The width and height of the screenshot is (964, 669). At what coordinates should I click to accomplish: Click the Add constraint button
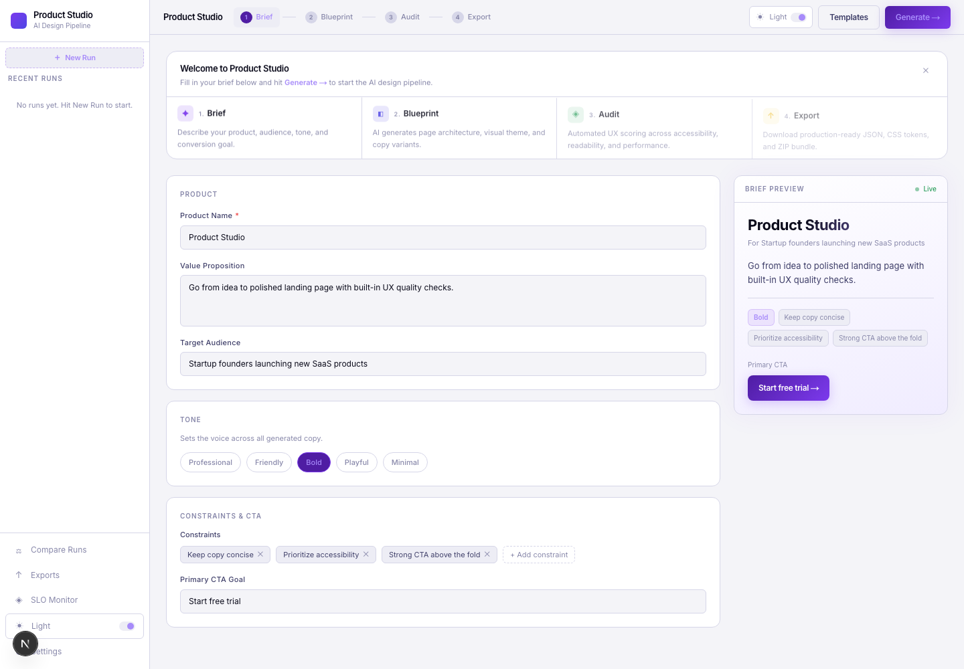point(539,555)
